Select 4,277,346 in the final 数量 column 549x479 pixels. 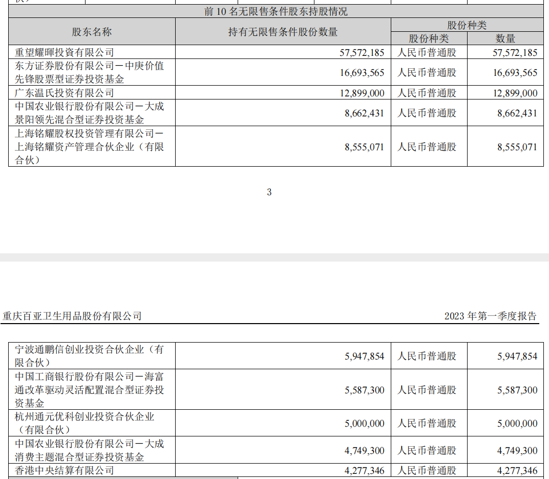coord(517,471)
